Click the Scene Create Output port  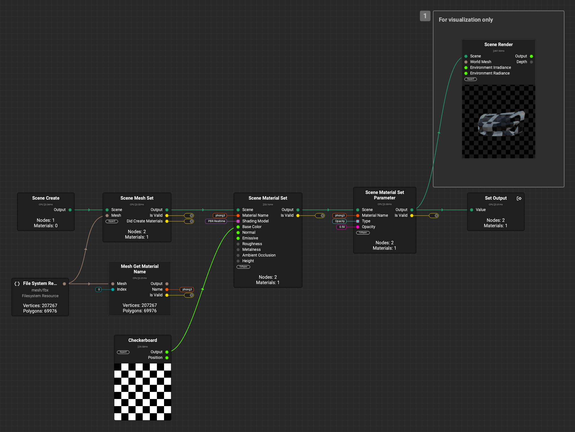coord(70,210)
